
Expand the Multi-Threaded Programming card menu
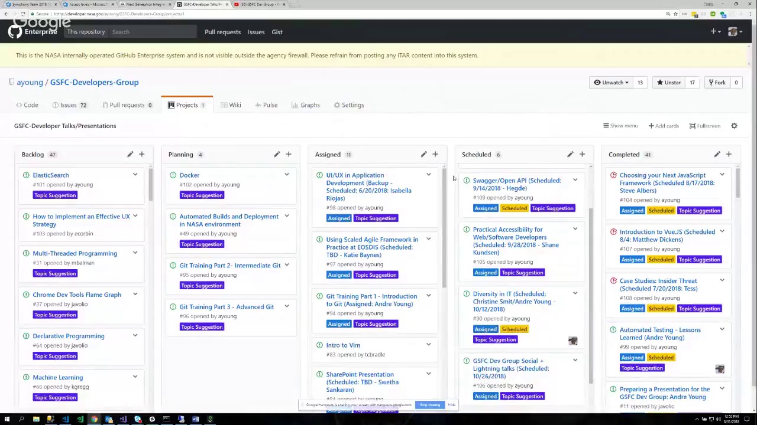(x=135, y=253)
